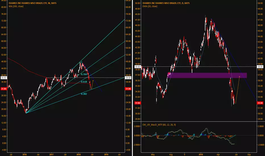Click the '2017' label on the weekly time axis
The height and width of the screenshot is (156, 265).
pyautogui.click(x=51, y=155)
